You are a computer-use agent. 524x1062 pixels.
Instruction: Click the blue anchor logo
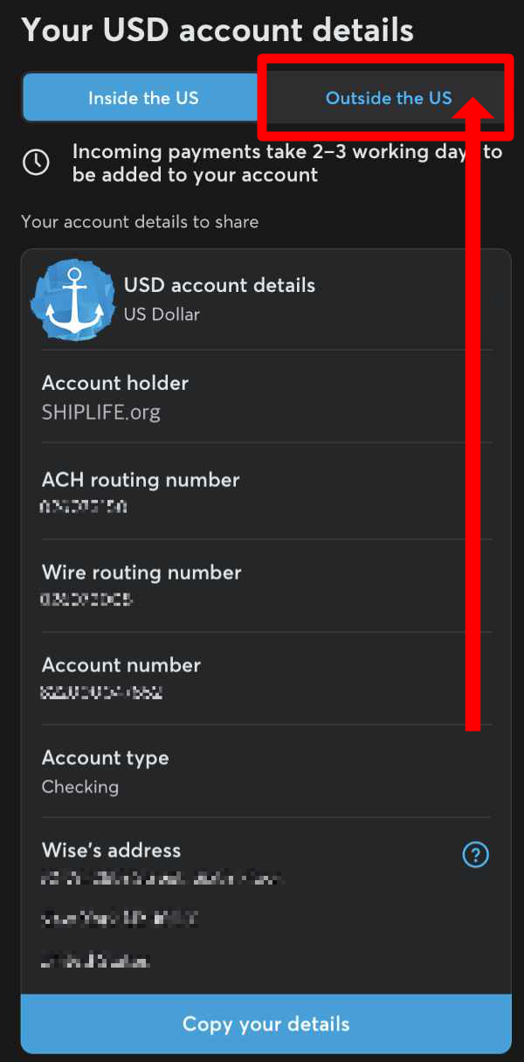click(73, 300)
